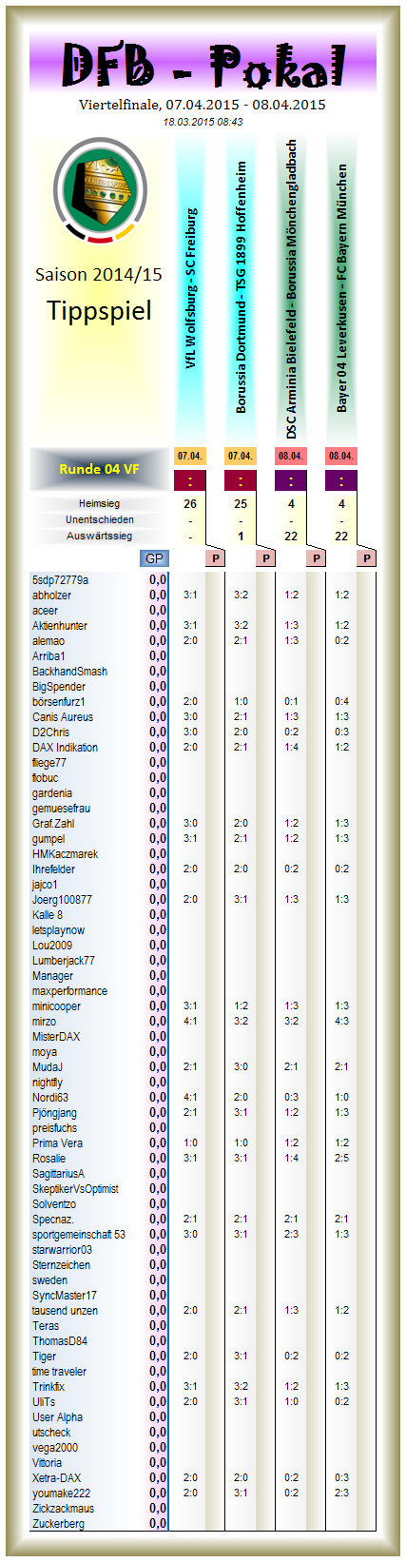Image resolution: width=406 pixels, height=1562 pixels.
Task: Select user tausend unzen
Action: tap(65, 1310)
